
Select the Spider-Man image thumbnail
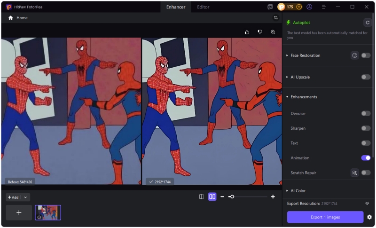point(48,212)
